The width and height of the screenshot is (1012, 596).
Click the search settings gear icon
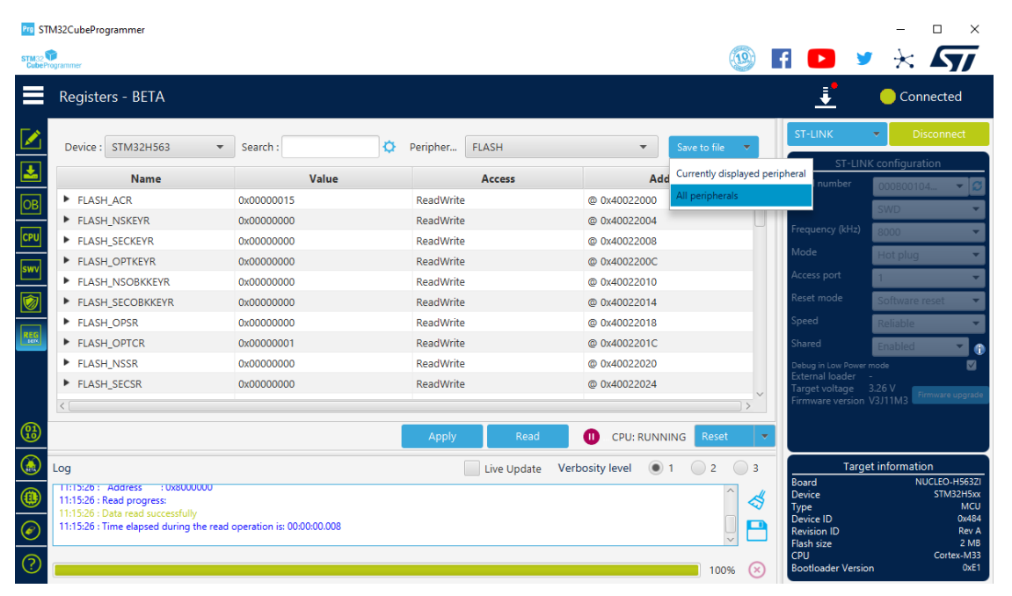pos(390,147)
